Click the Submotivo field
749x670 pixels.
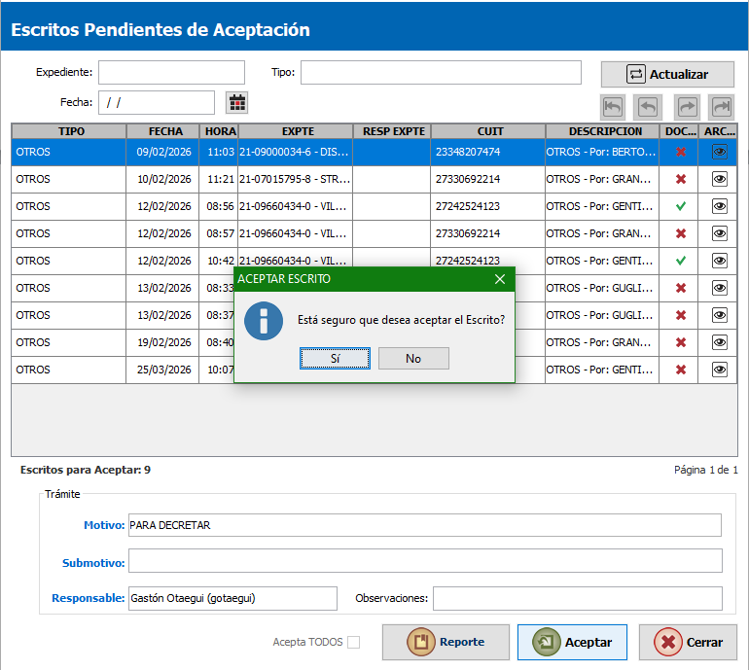click(x=425, y=561)
